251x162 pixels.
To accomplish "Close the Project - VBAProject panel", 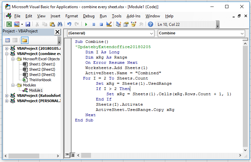I will pyautogui.click(x=57, y=32).
